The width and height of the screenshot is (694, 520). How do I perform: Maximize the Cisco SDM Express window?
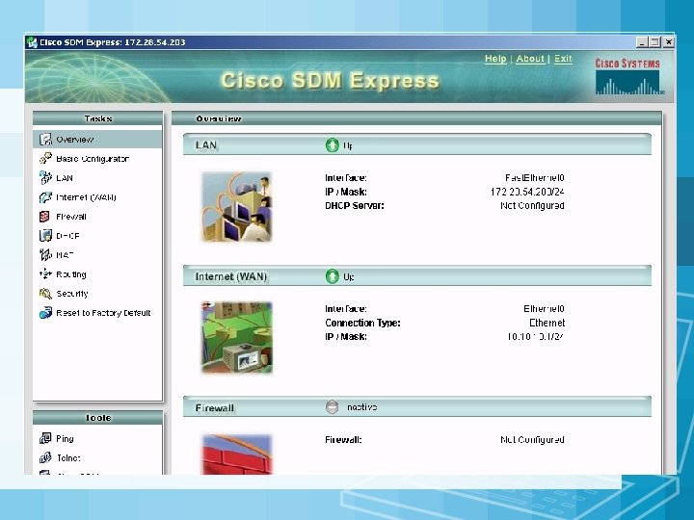(x=655, y=42)
